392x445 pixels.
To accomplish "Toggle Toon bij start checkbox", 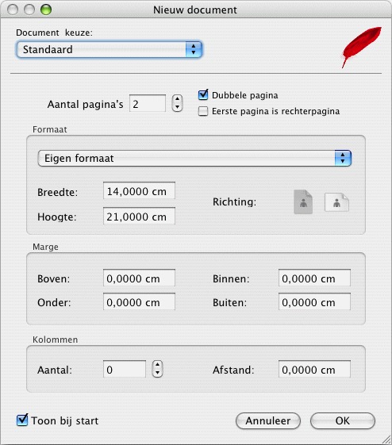I will point(22,420).
